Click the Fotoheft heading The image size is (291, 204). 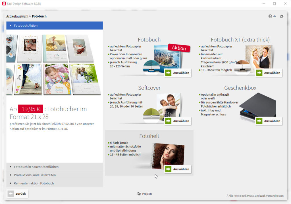[149, 136]
